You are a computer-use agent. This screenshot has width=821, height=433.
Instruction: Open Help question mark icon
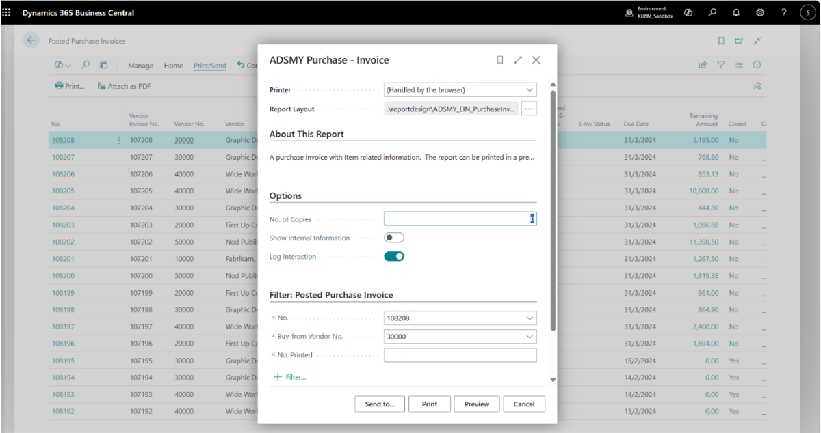pos(784,12)
